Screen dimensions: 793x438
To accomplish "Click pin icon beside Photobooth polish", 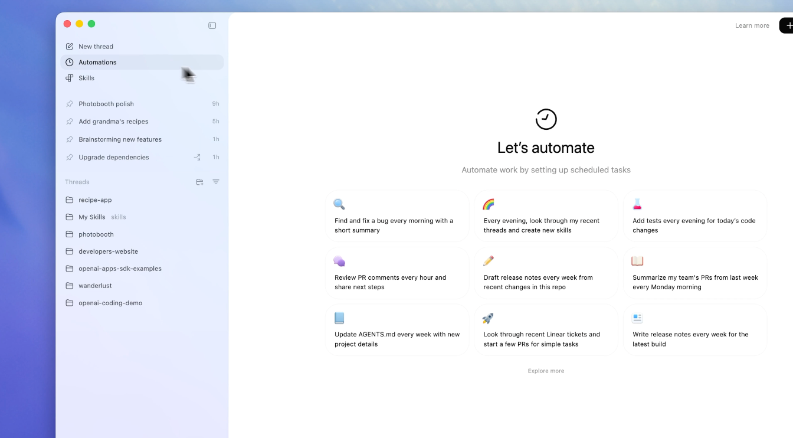I will click(70, 104).
